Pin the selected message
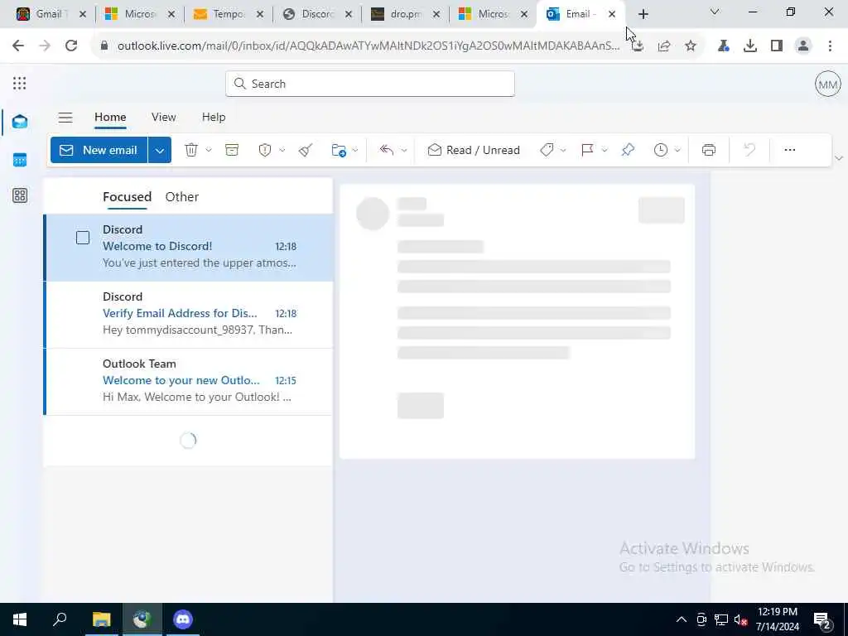 tap(628, 150)
